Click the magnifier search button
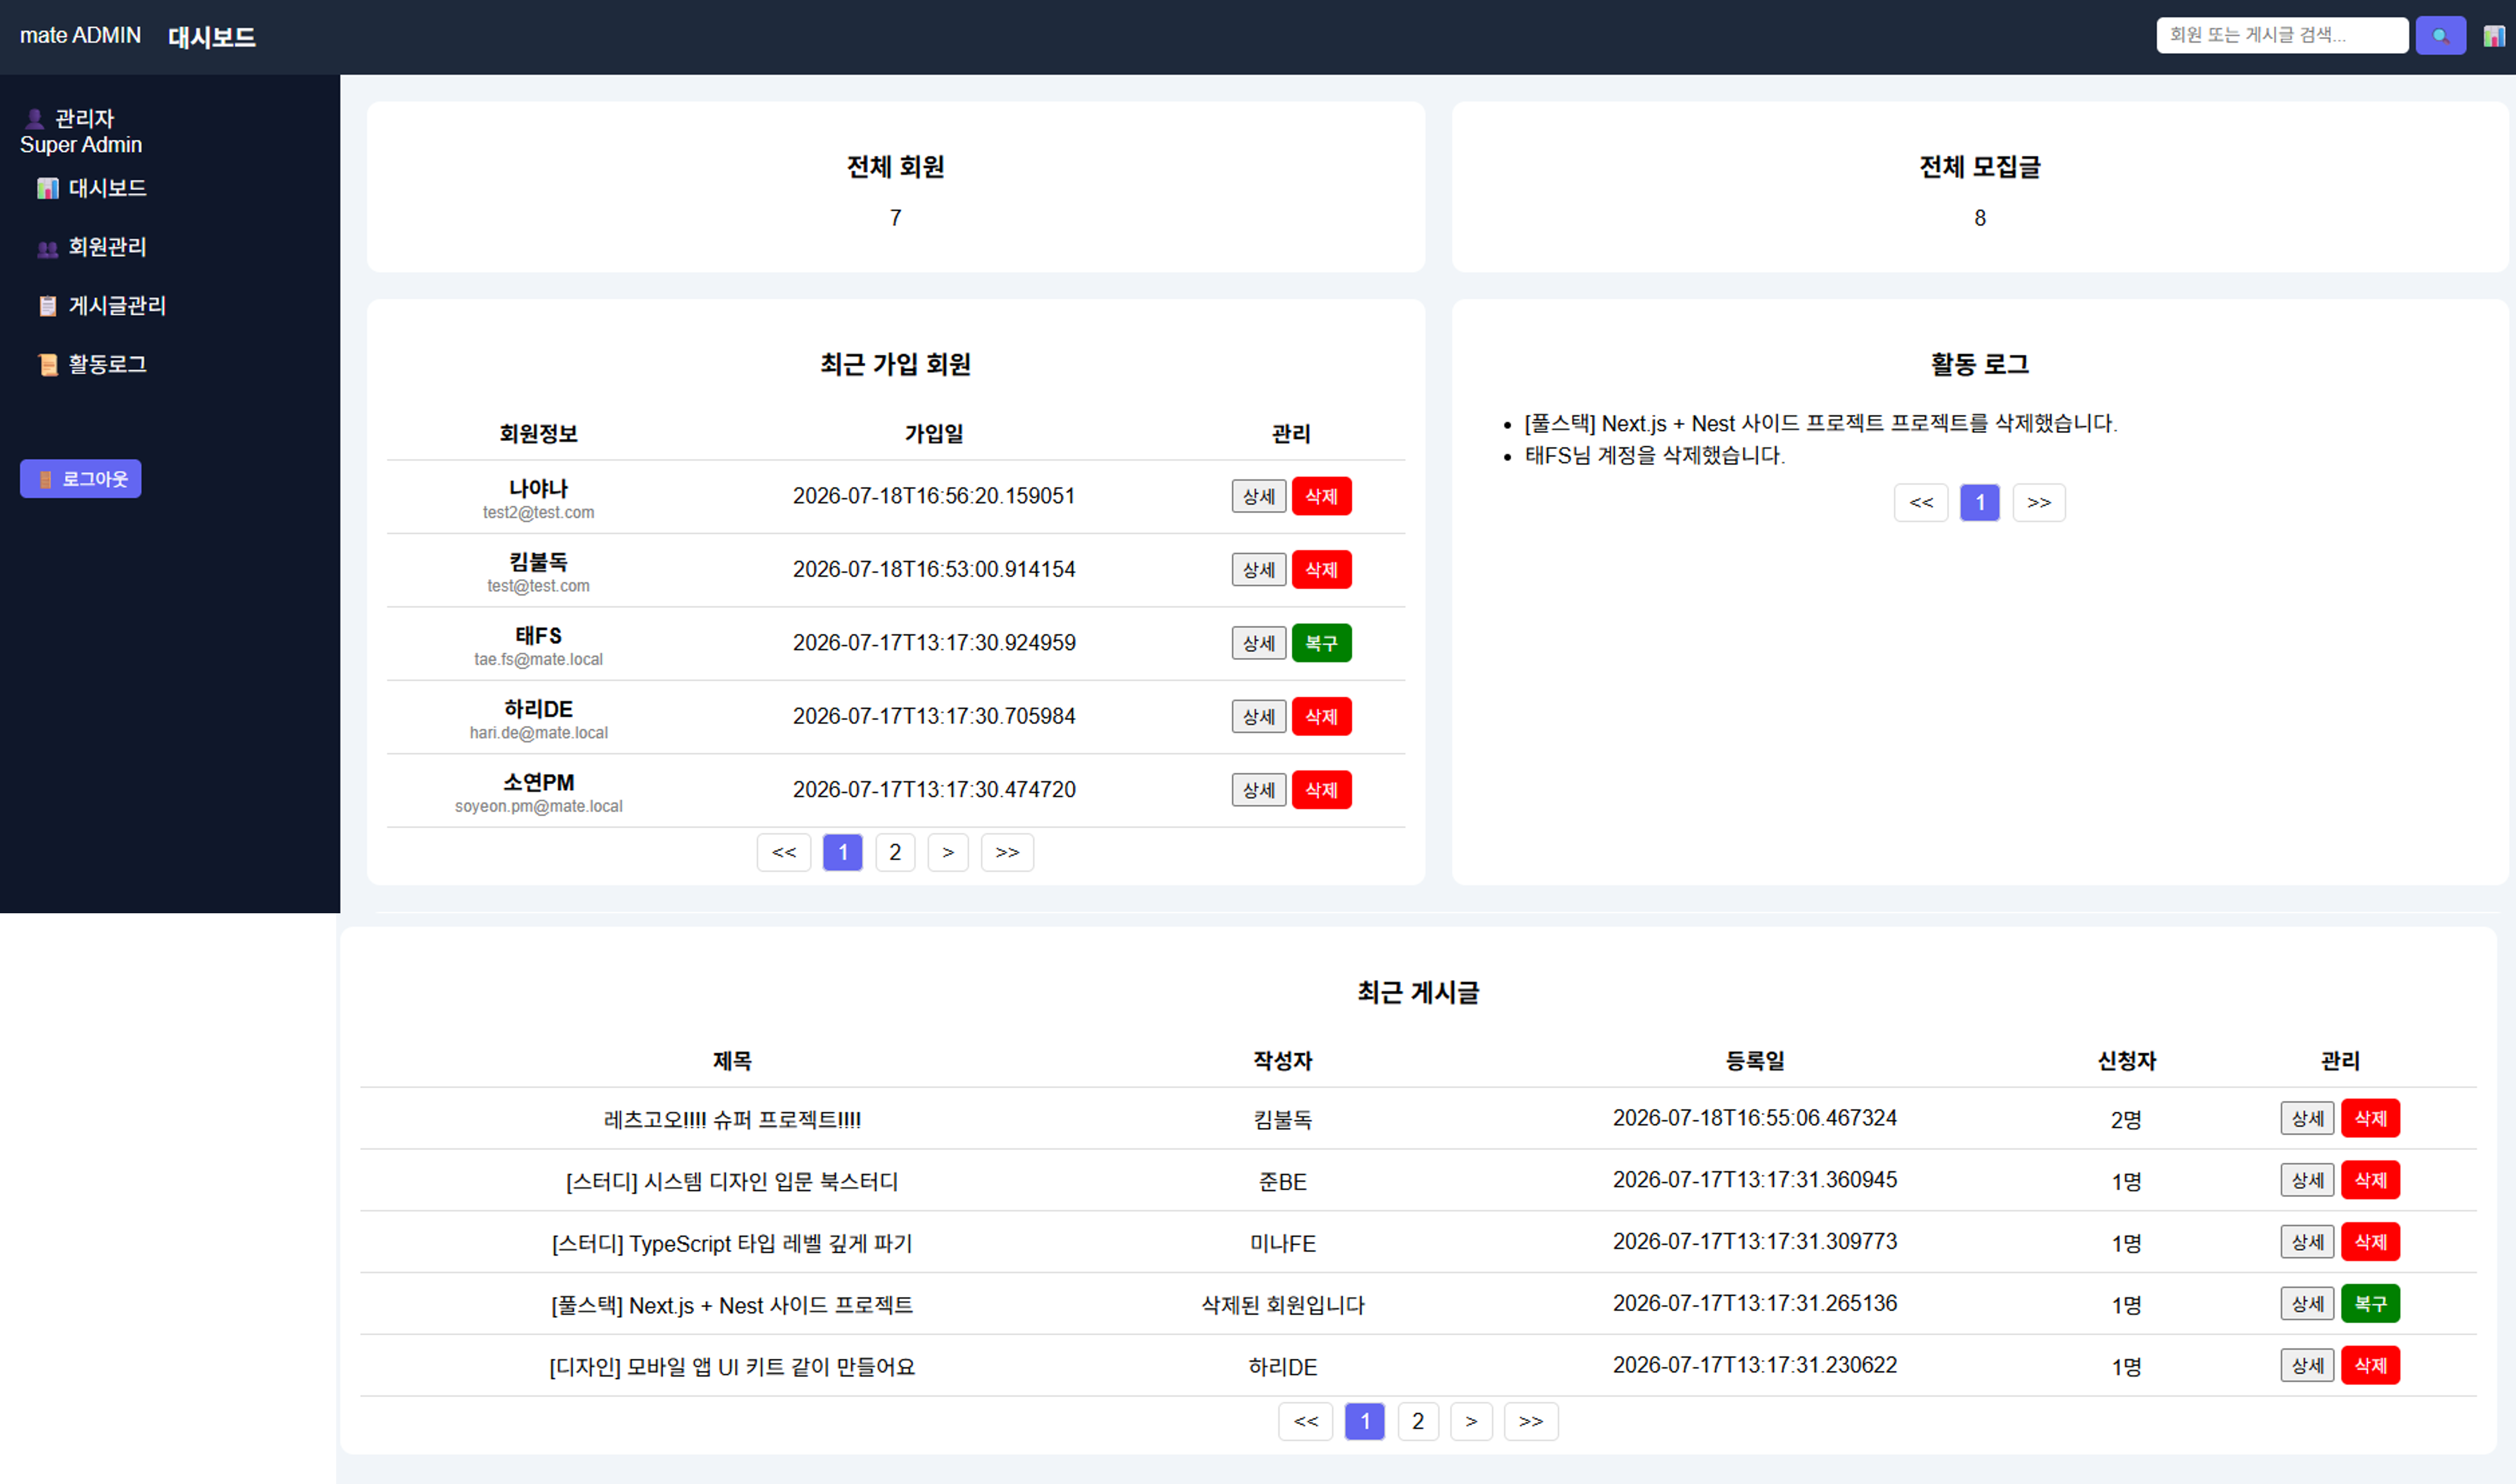2516x1484 pixels. pos(2440,36)
